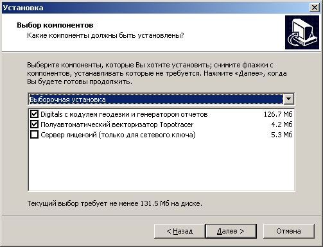This screenshot has height=247, width=323.
Task: Select the Digitals с модулем геодезии list item
Action: pyautogui.click(x=161, y=114)
